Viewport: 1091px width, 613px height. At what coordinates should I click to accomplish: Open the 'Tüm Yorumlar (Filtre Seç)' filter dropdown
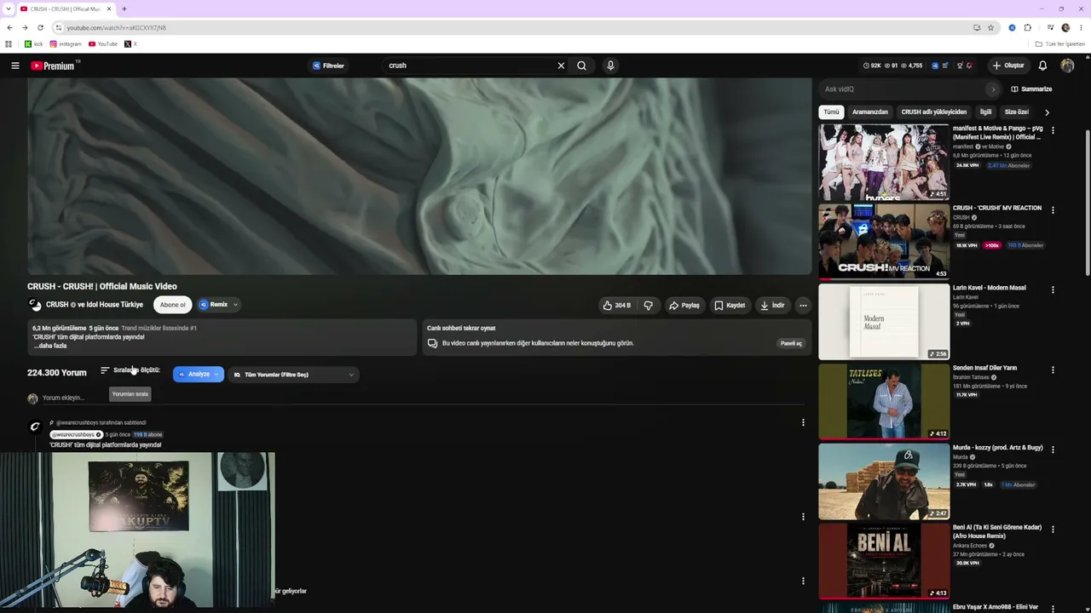coord(294,375)
